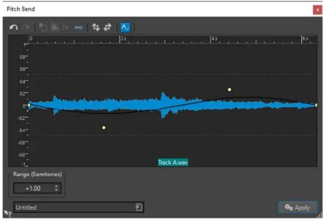
Task: Reverse the envelope horizontally
Action: 107,27
